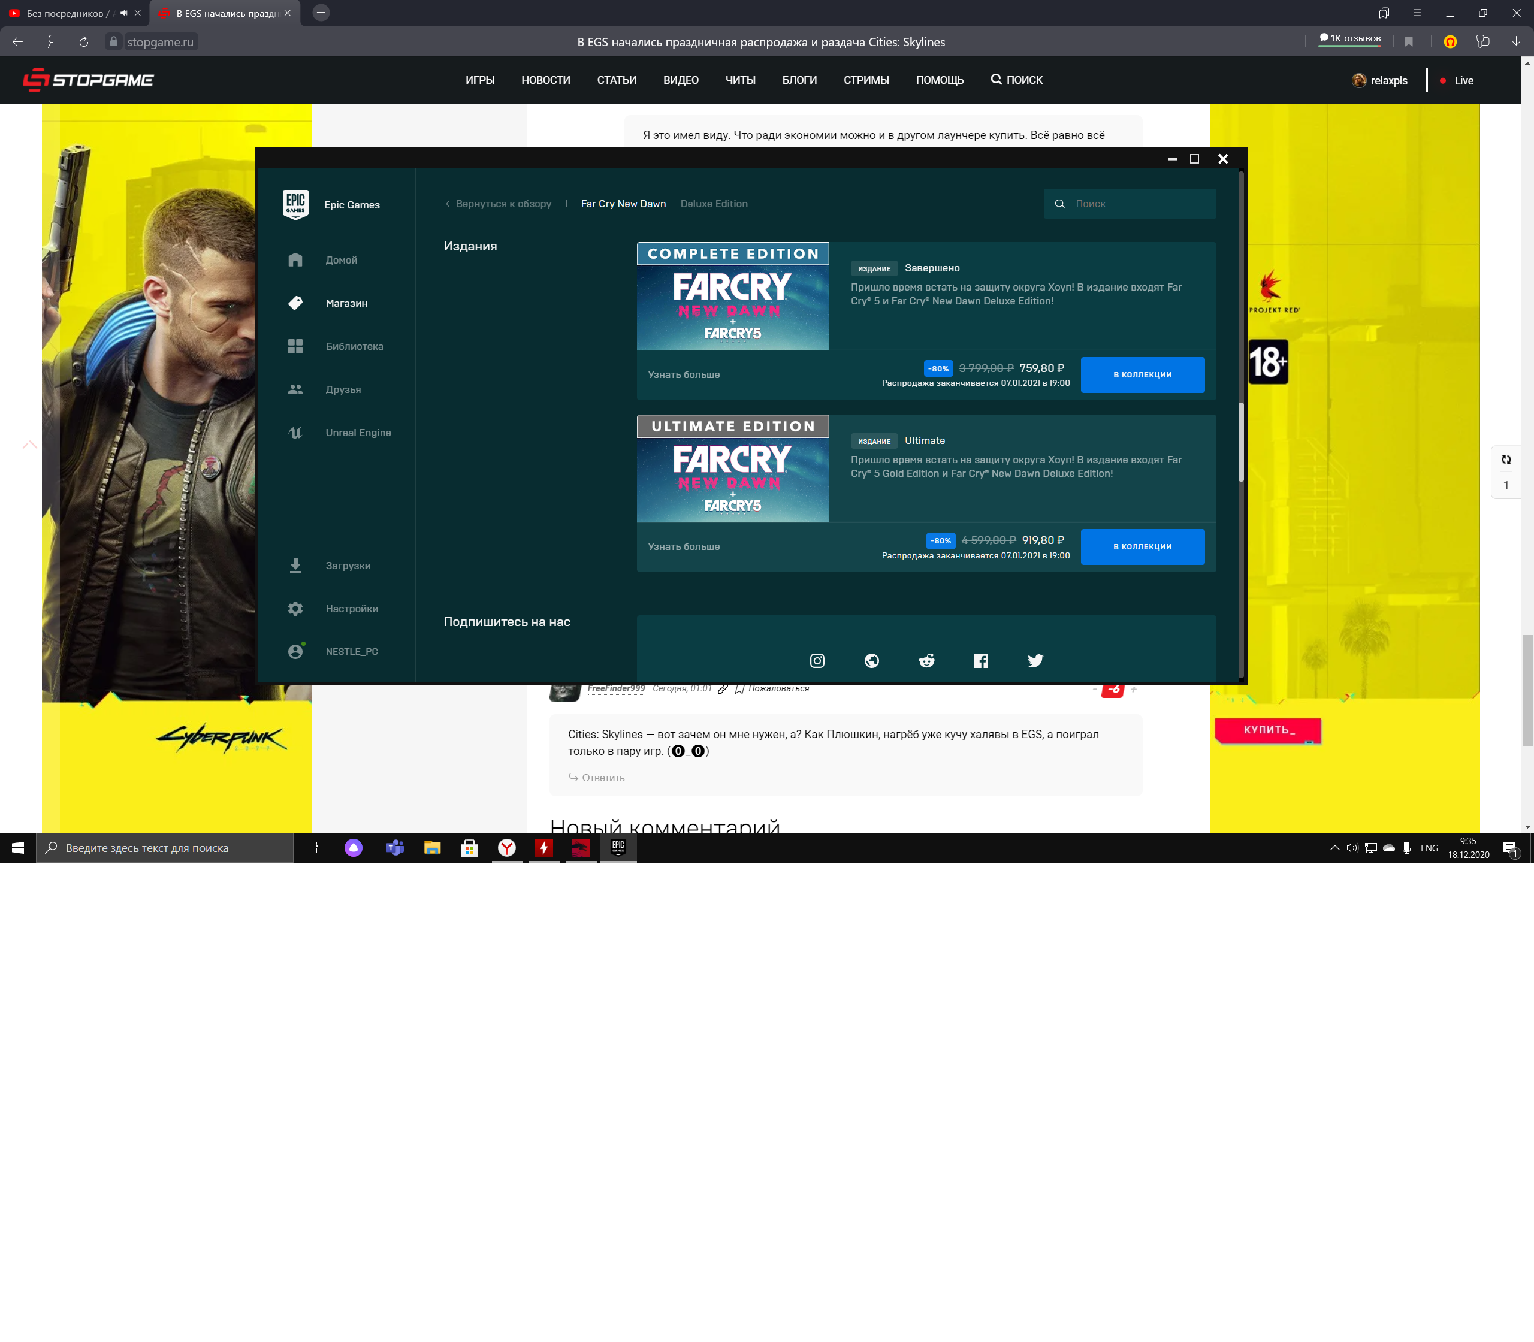This screenshot has height=1342, width=1534.
Task: Click Узнать больше for Ultimate Edition
Action: click(684, 546)
